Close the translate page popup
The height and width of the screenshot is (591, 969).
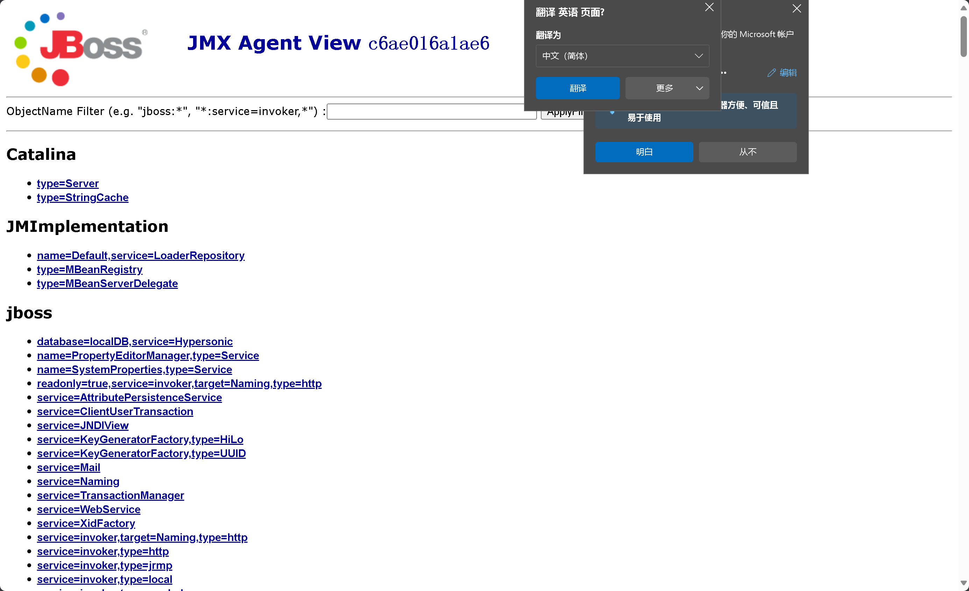709,7
